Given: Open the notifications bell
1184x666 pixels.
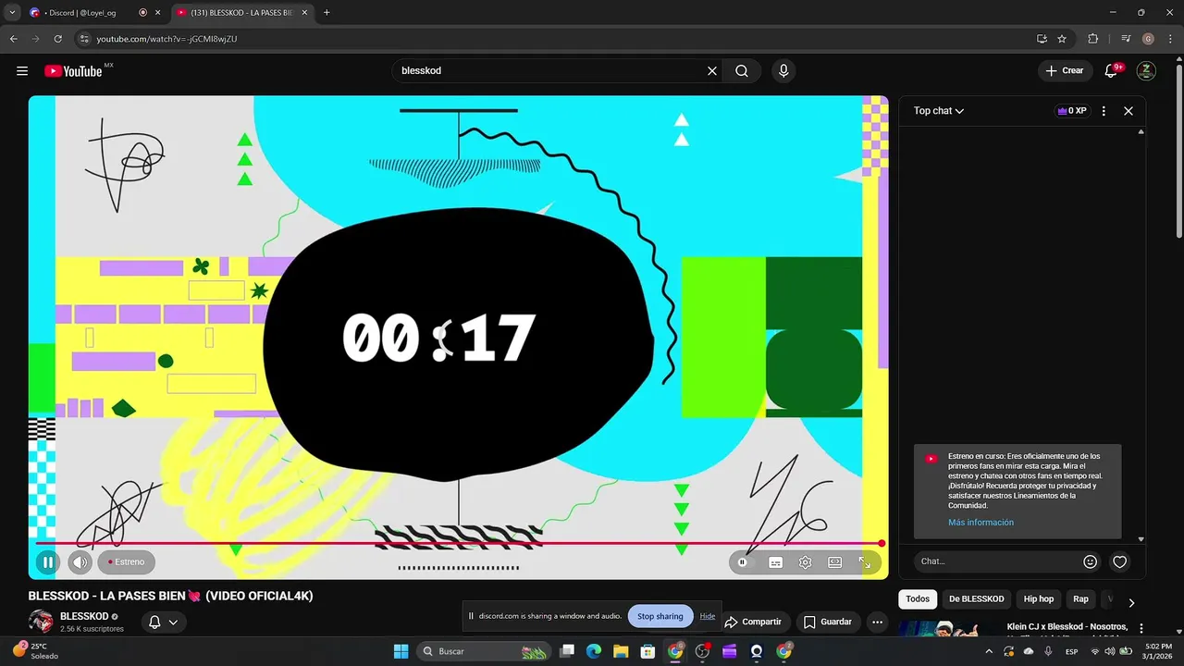Looking at the screenshot, I should (x=1112, y=71).
